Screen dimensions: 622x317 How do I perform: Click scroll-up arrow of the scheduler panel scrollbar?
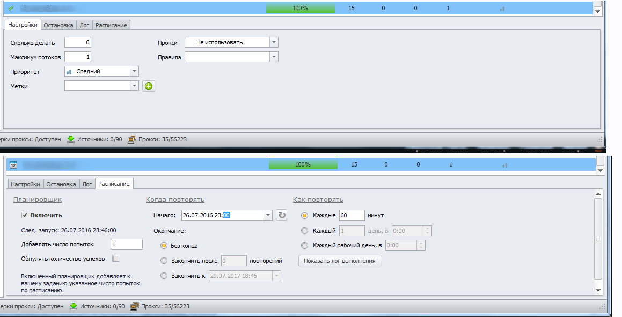(x=598, y=194)
